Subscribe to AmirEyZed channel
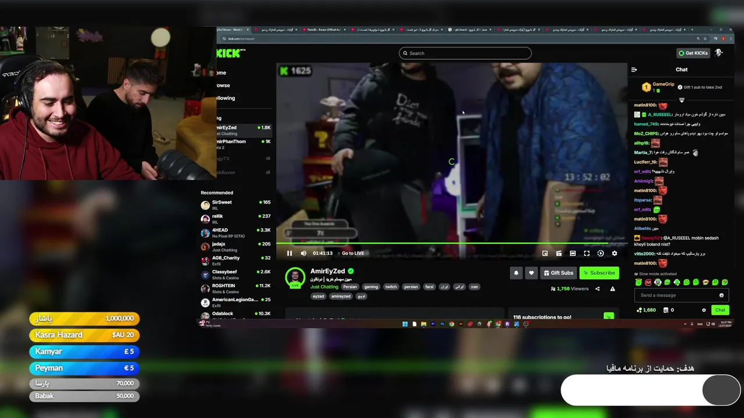Image resolution: width=744 pixels, height=418 pixels. coord(599,273)
